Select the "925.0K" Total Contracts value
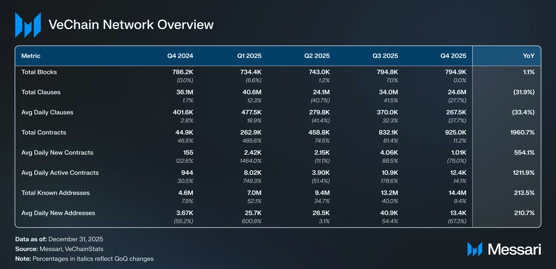The width and height of the screenshot is (556, 269). tap(456, 132)
